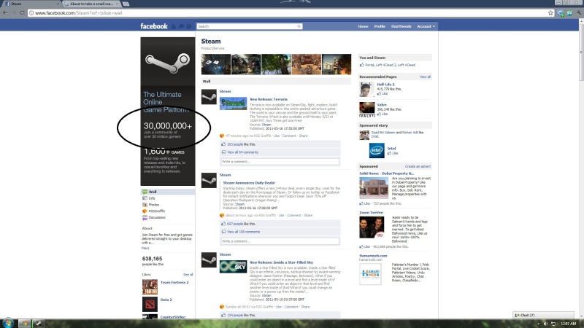The height and width of the screenshot is (328, 584).
Task: Click Create an advert link
Action: coord(418,167)
